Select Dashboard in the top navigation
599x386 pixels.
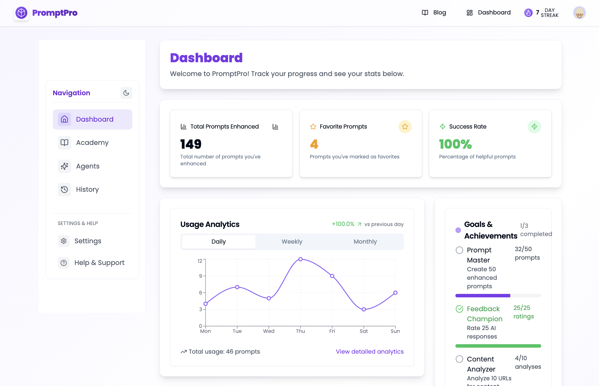click(x=494, y=13)
